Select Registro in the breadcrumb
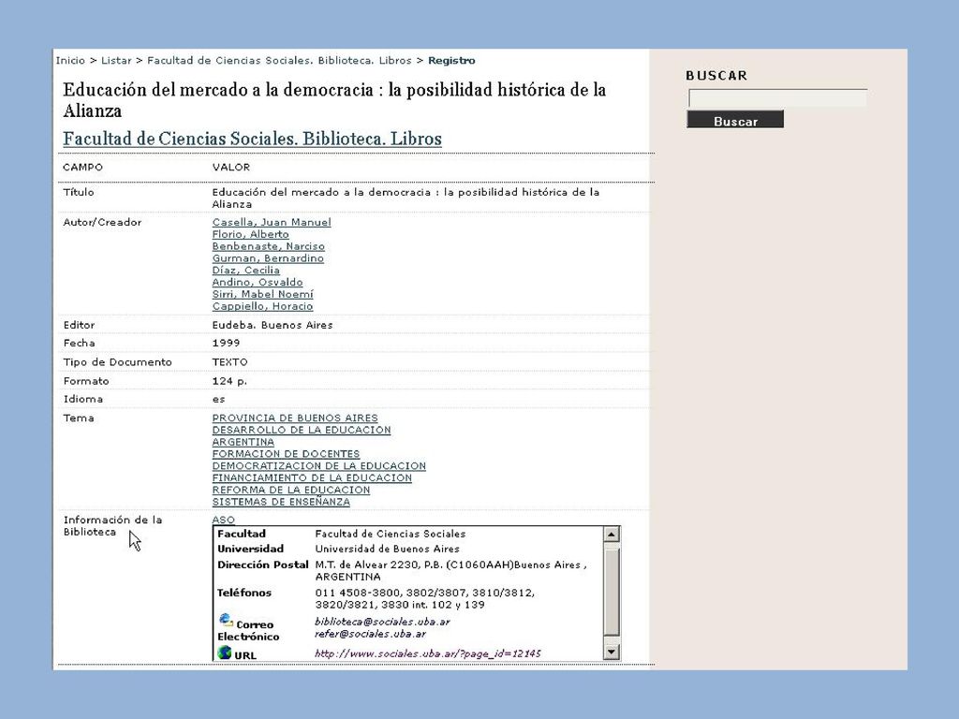 click(451, 61)
